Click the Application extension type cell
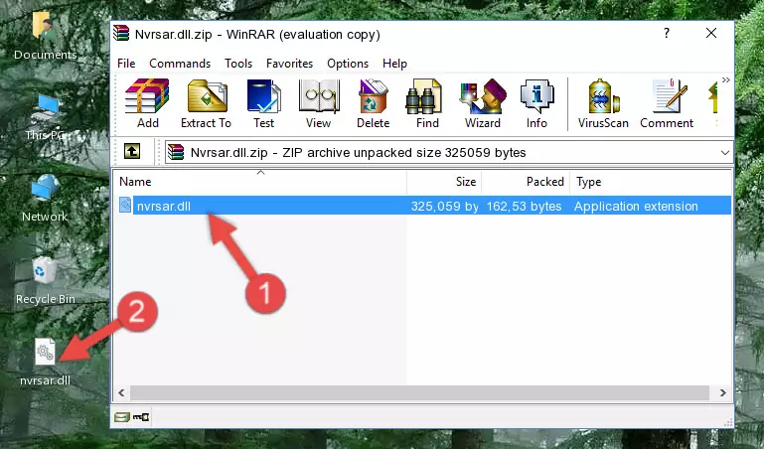Screen dimensions: 764x449 click(x=636, y=206)
